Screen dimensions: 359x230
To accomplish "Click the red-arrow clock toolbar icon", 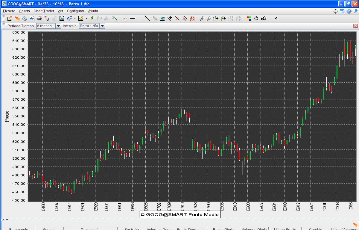I will tap(47, 18).
